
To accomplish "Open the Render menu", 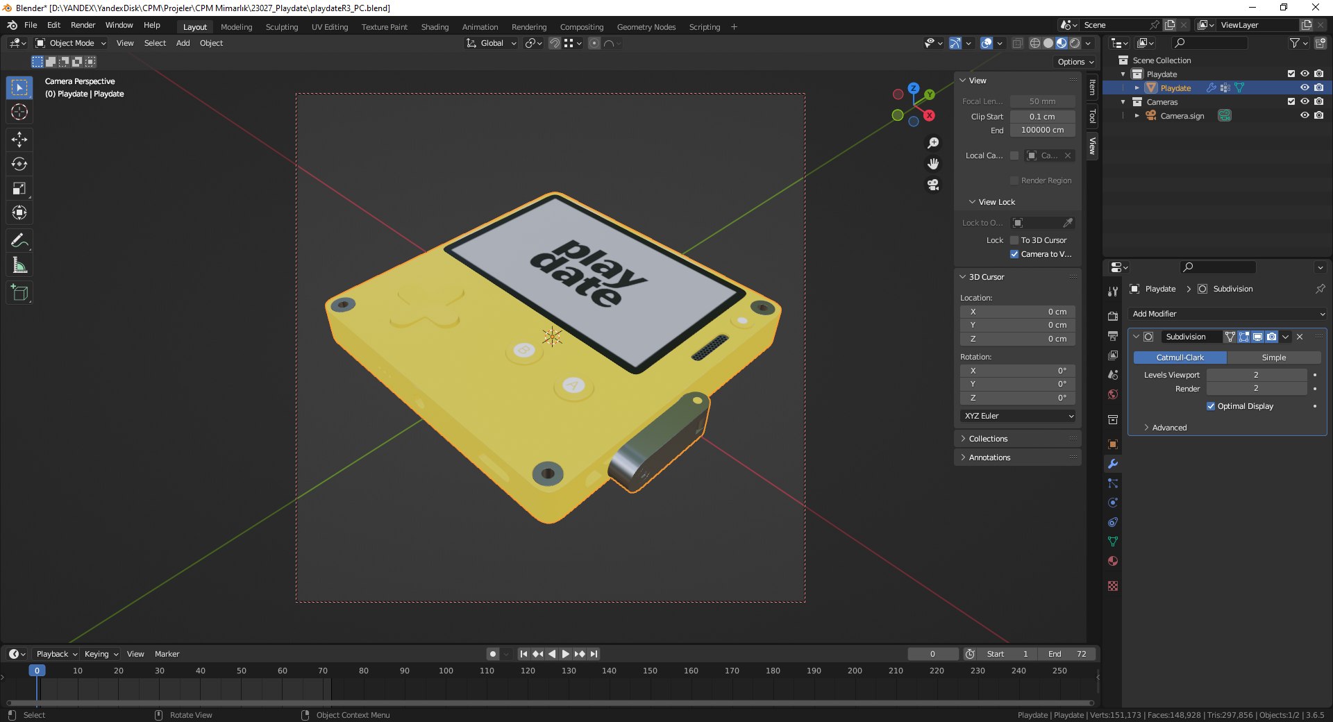I will [83, 25].
